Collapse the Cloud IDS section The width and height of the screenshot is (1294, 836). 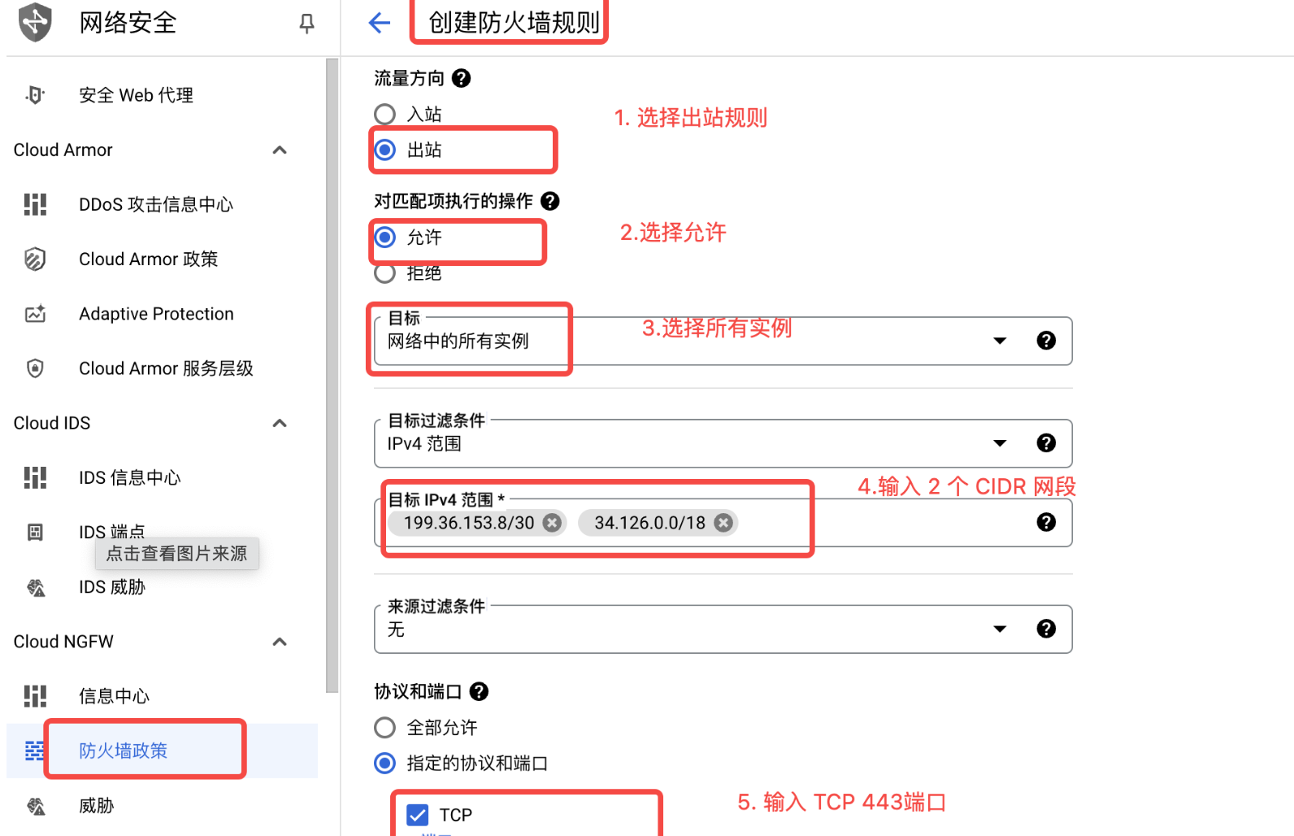tap(280, 423)
